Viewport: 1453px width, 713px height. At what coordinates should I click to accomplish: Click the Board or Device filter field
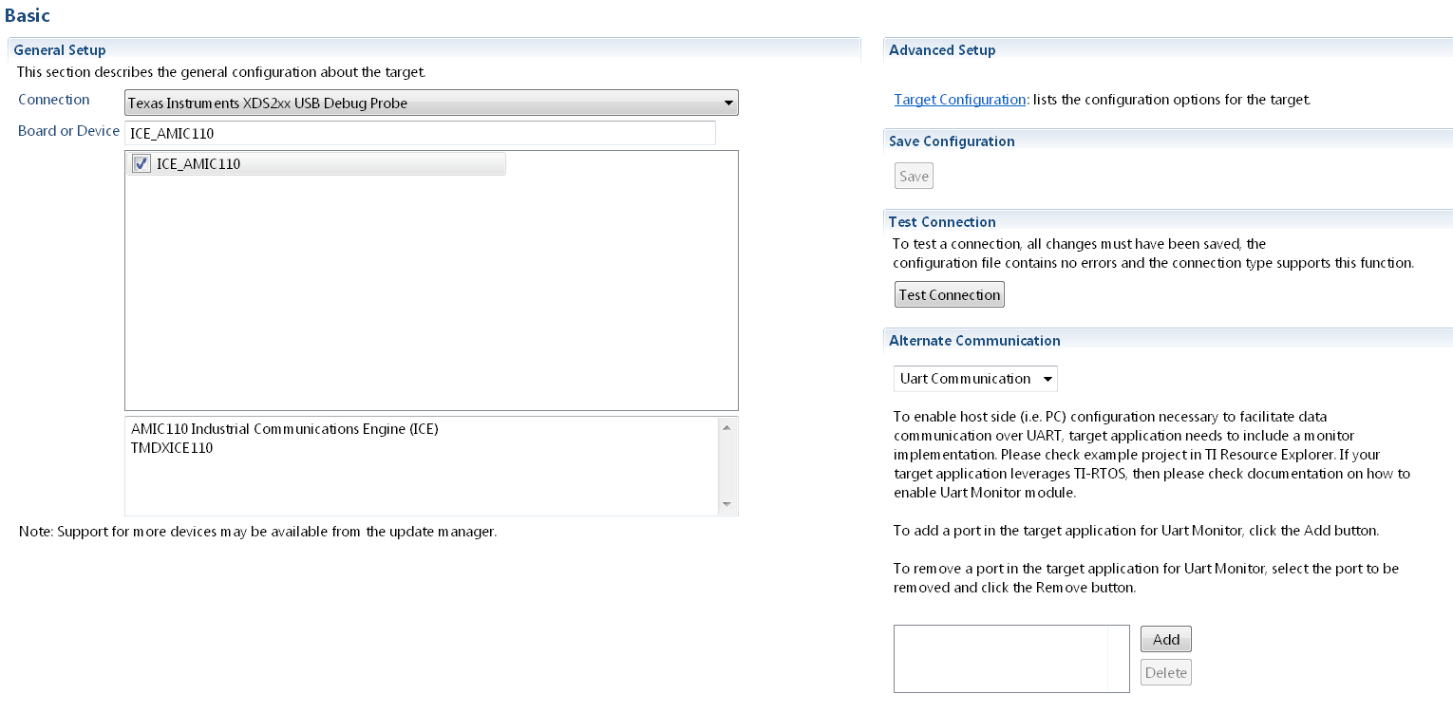pyautogui.click(x=420, y=133)
